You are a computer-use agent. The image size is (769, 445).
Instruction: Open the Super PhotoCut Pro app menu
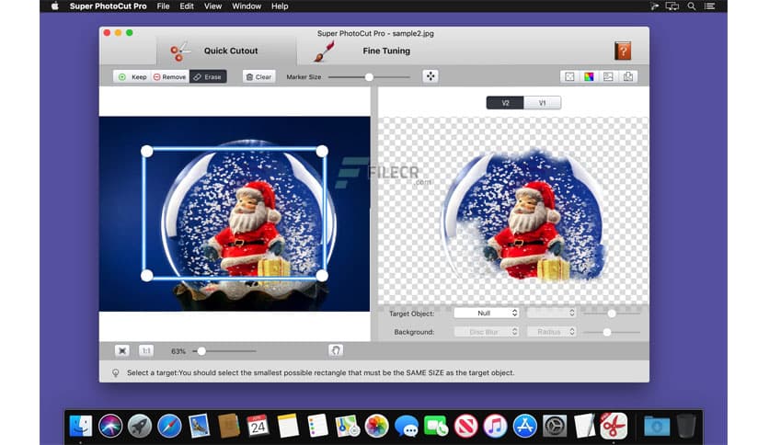click(108, 6)
